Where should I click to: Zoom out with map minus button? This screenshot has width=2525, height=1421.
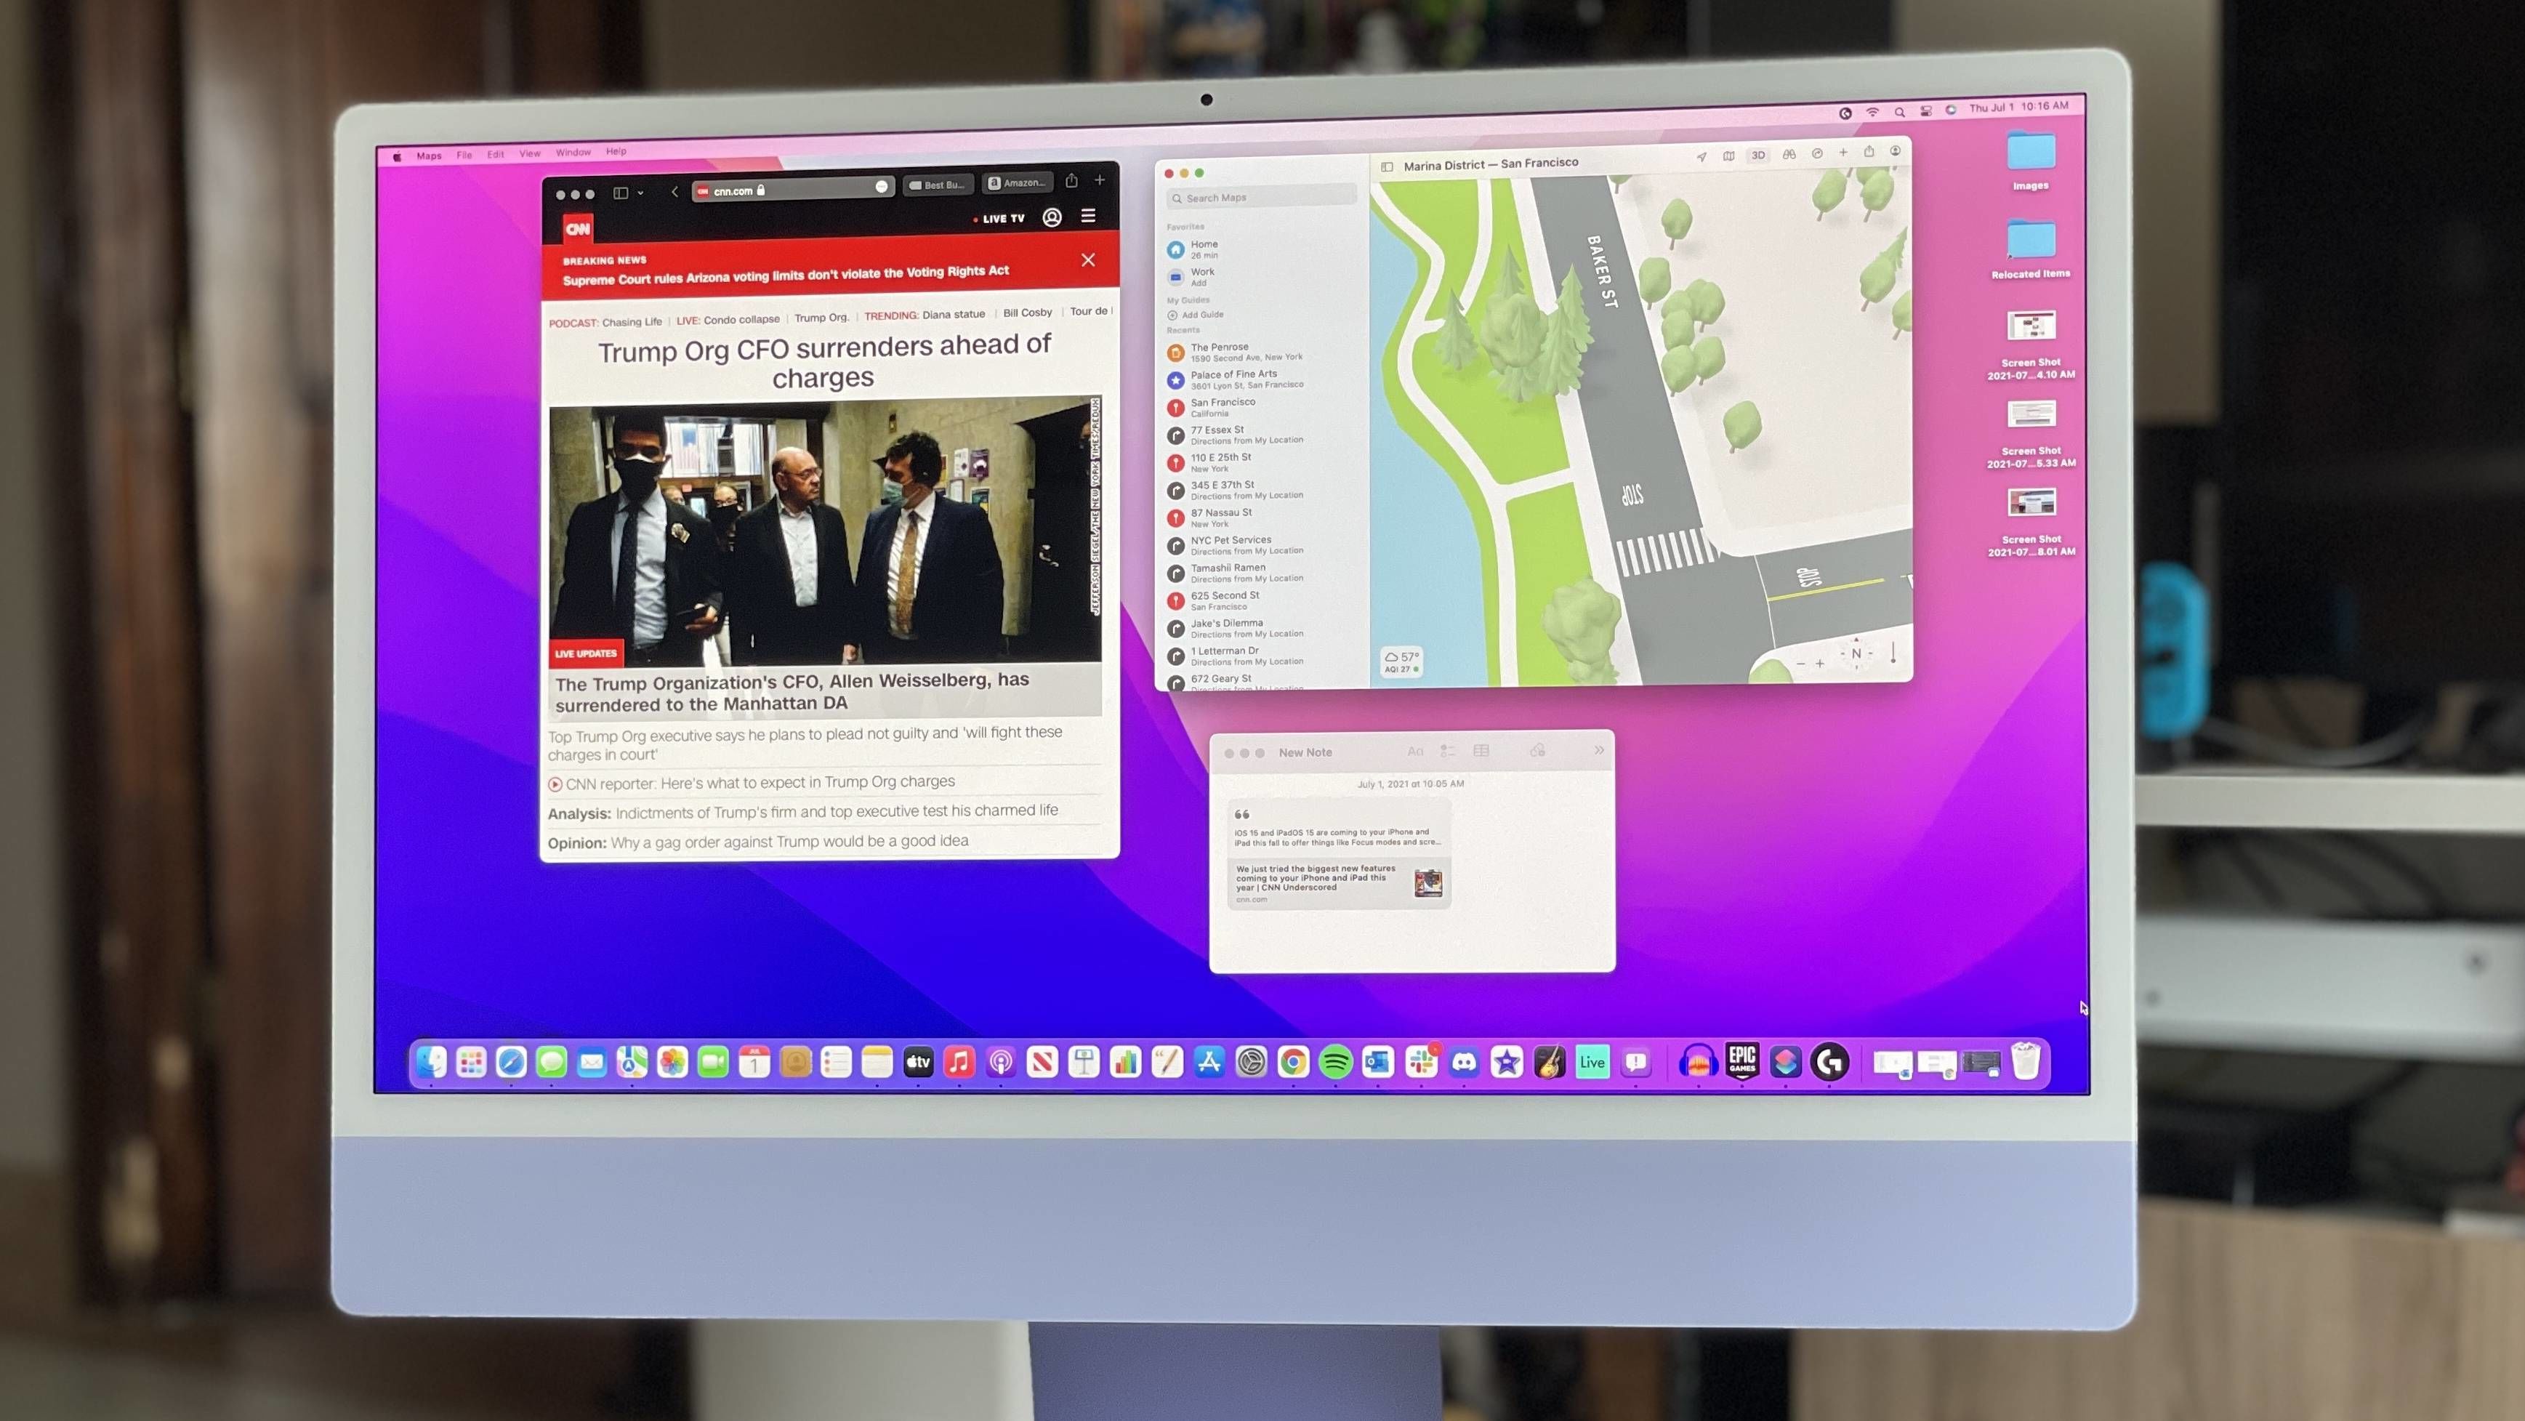click(x=1800, y=664)
